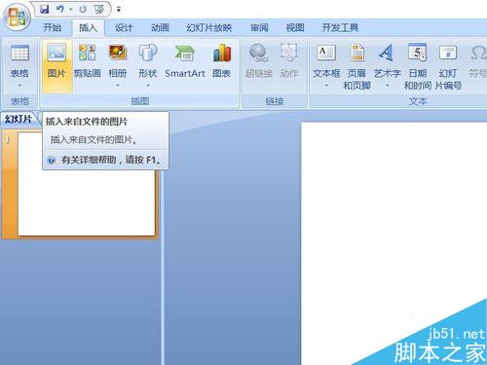Open the 形状 dropdown arrow
This screenshot has width=487, height=365.
(x=148, y=86)
